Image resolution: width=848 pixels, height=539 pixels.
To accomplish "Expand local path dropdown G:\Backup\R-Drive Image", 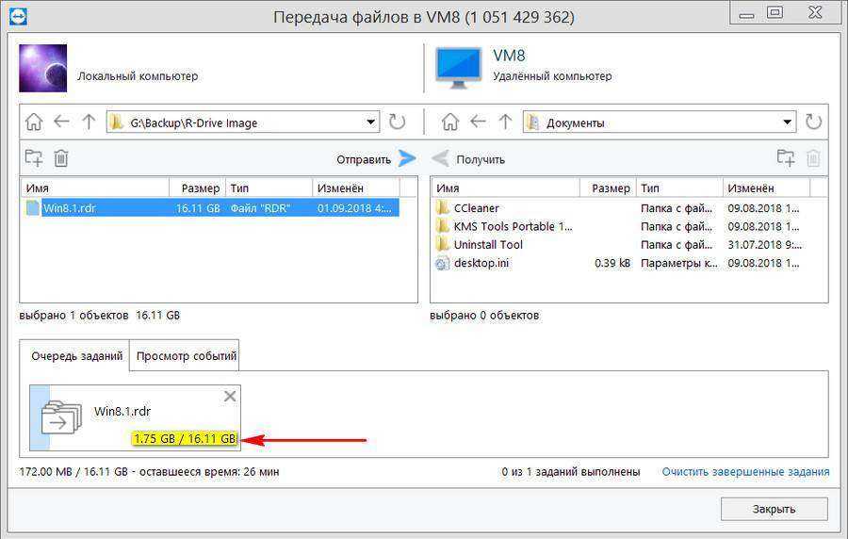I will pyautogui.click(x=370, y=122).
